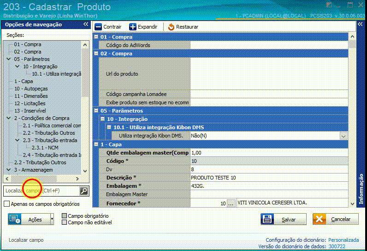Collapse the 10 - Integração subsection
This screenshot has width=367, height=251.
click(x=102, y=119)
